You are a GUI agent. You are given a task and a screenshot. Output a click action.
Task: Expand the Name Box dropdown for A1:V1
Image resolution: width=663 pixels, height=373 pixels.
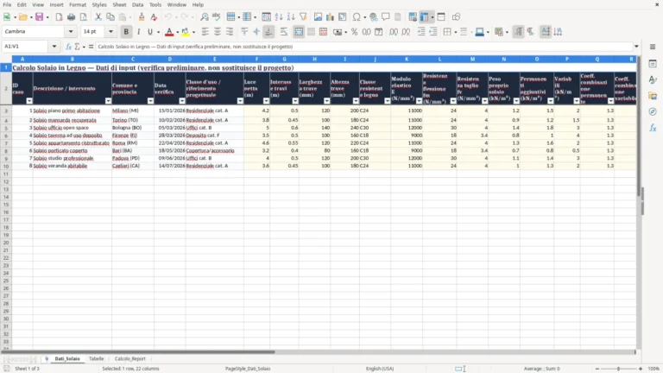point(54,47)
